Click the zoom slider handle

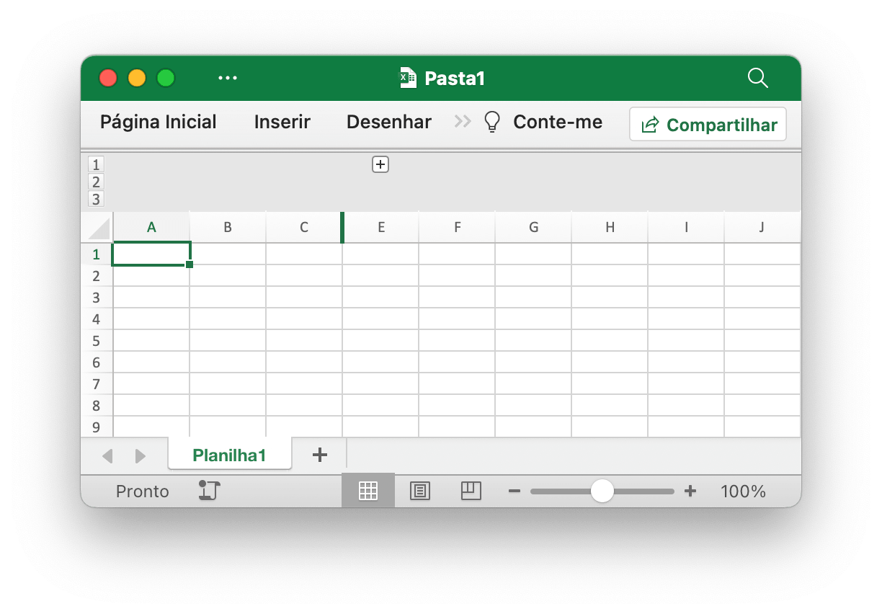(x=602, y=491)
